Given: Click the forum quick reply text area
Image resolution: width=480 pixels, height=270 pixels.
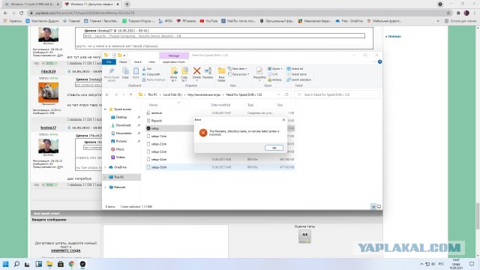Looking at the screenshot, I should click(166, 241).
